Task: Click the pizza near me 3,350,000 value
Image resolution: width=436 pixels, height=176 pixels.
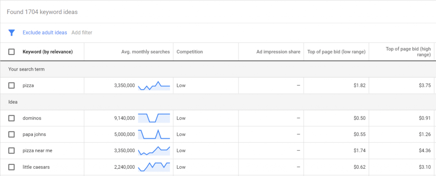Action: coord(125,151)
